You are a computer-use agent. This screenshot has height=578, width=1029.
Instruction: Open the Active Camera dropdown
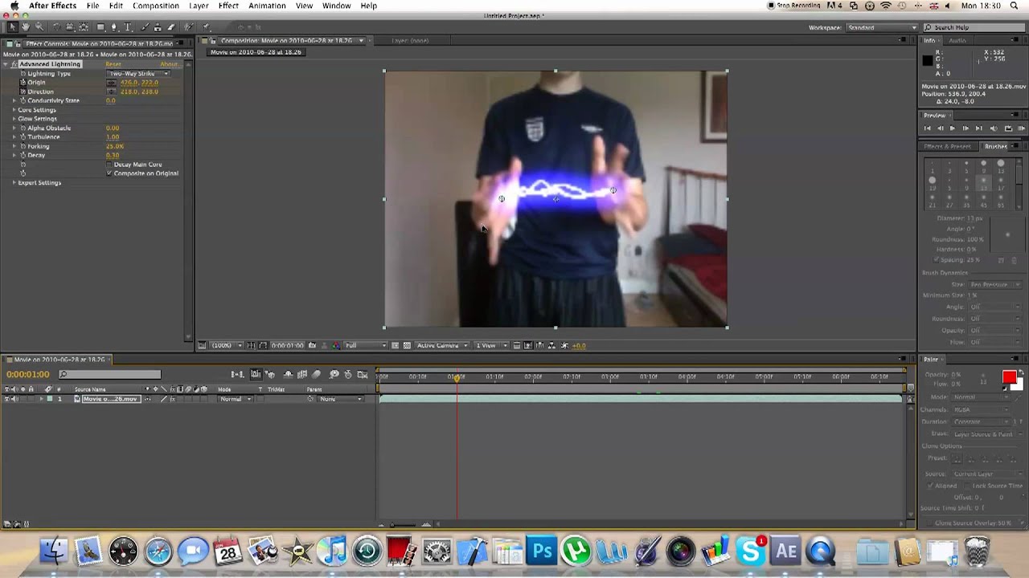coord(442,345)
